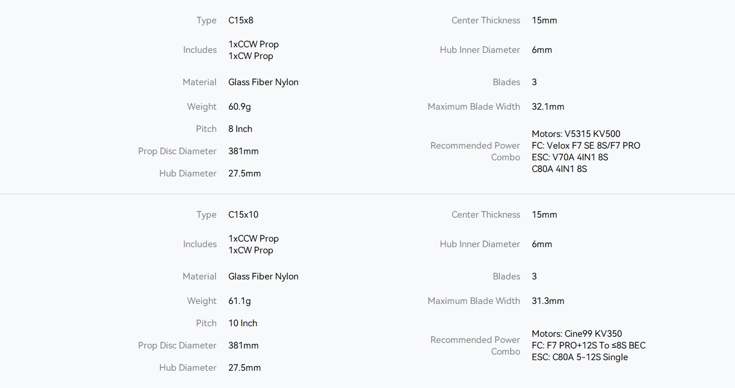Click "ESC: C80A 5-12S Single" line
The width and height of the screenshot is (735, 388).
point(580,357)
